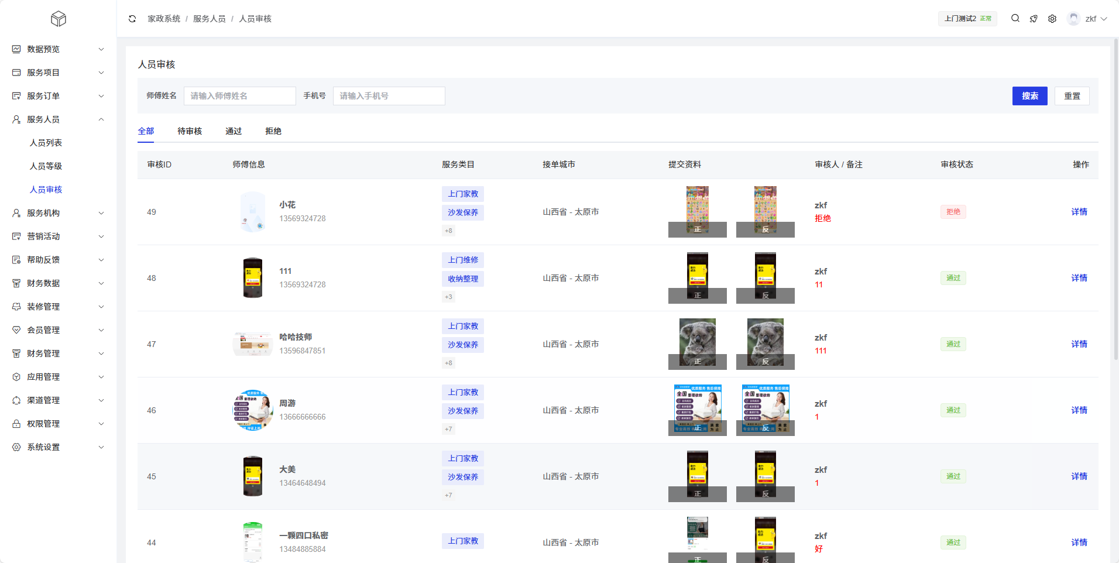
Task: Open the zkf user account dropdown
Action: (x=1088, y=19)
